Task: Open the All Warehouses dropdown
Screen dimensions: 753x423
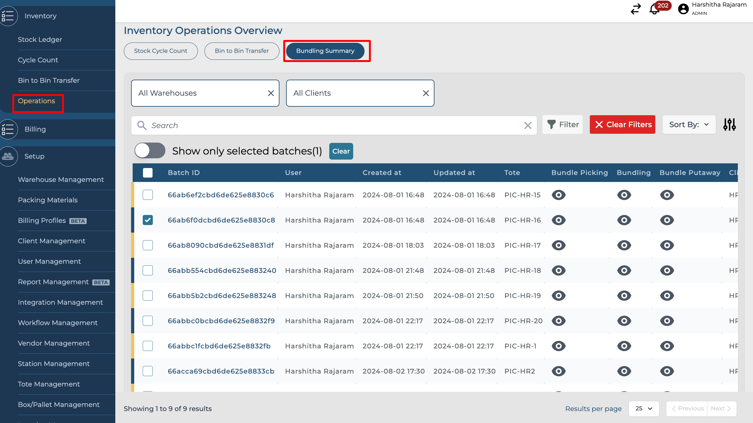Action: pyautogui.click(x=198, y=93)
